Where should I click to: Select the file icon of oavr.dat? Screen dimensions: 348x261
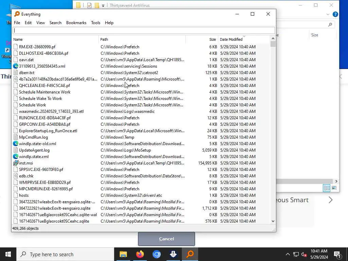point(16,59)
